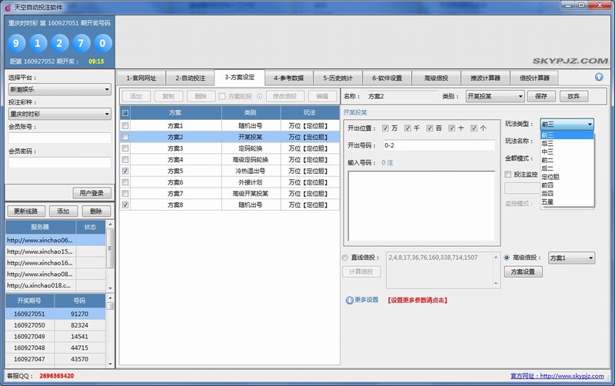615x386 pixels.
Task: Uncheck the 方案5 row checkbox
Action: [125, 171]
